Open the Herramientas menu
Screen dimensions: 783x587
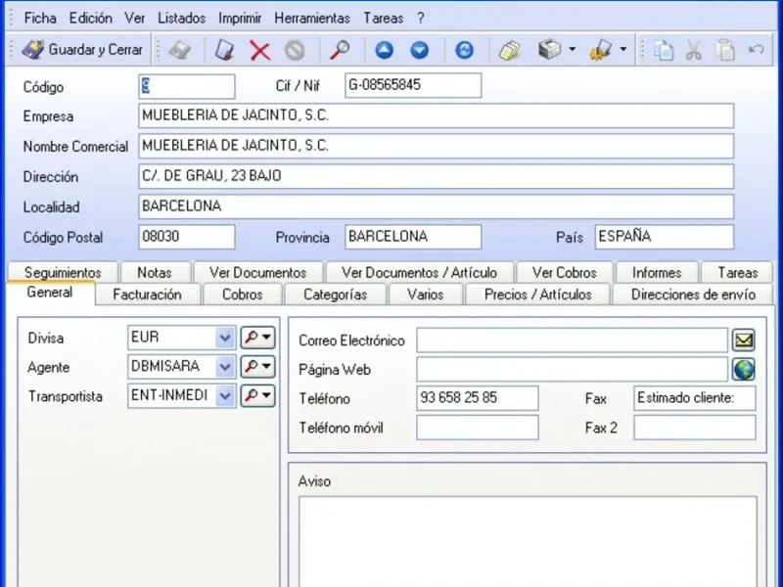tap(311, 18)
